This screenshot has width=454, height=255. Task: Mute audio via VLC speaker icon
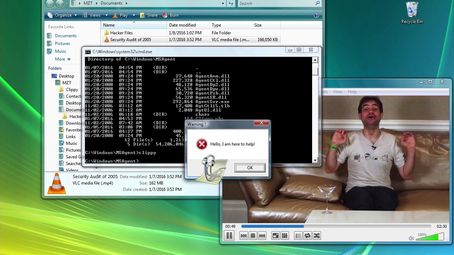pos(411,238)
